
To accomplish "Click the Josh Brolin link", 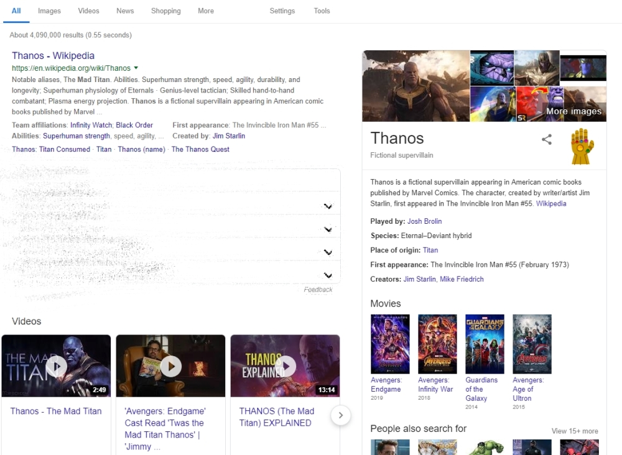I will (424, 221).
